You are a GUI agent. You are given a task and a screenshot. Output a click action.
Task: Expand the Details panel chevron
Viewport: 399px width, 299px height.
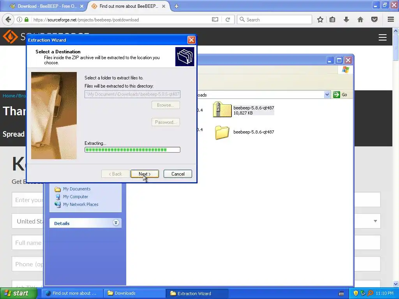click(116, 223)
